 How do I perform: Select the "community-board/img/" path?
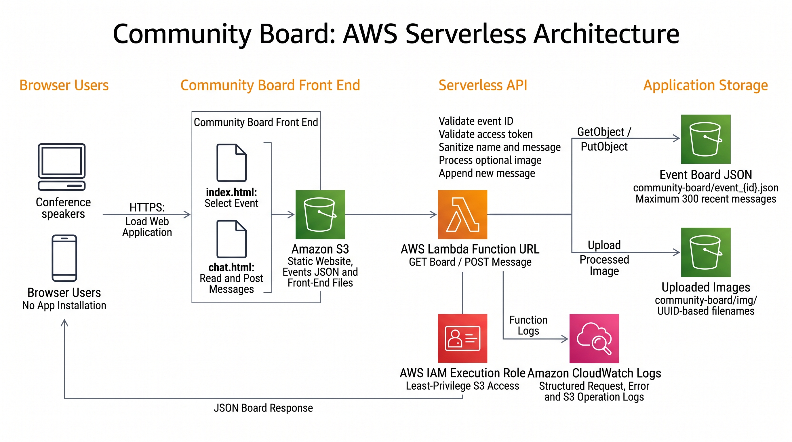(x=706, y=300)
